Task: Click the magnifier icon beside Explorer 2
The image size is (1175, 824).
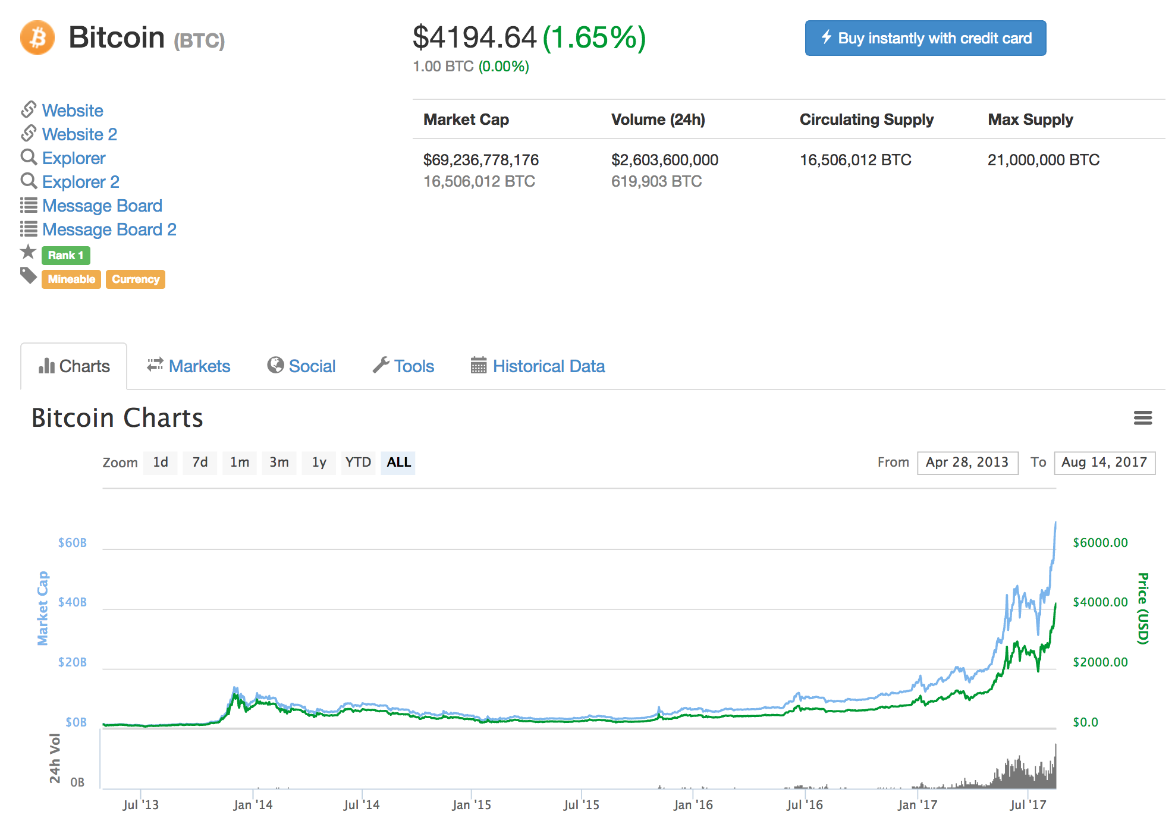Action: tap(29, 181)
